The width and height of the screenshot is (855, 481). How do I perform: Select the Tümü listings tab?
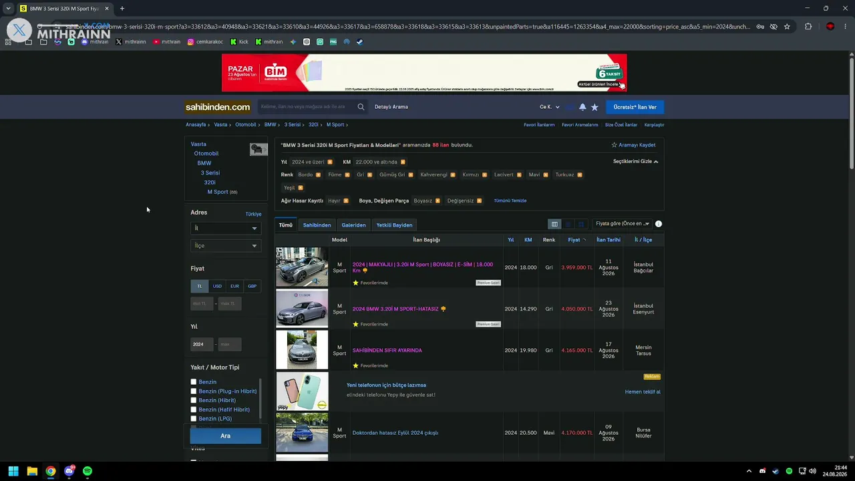tap(286, 225)
